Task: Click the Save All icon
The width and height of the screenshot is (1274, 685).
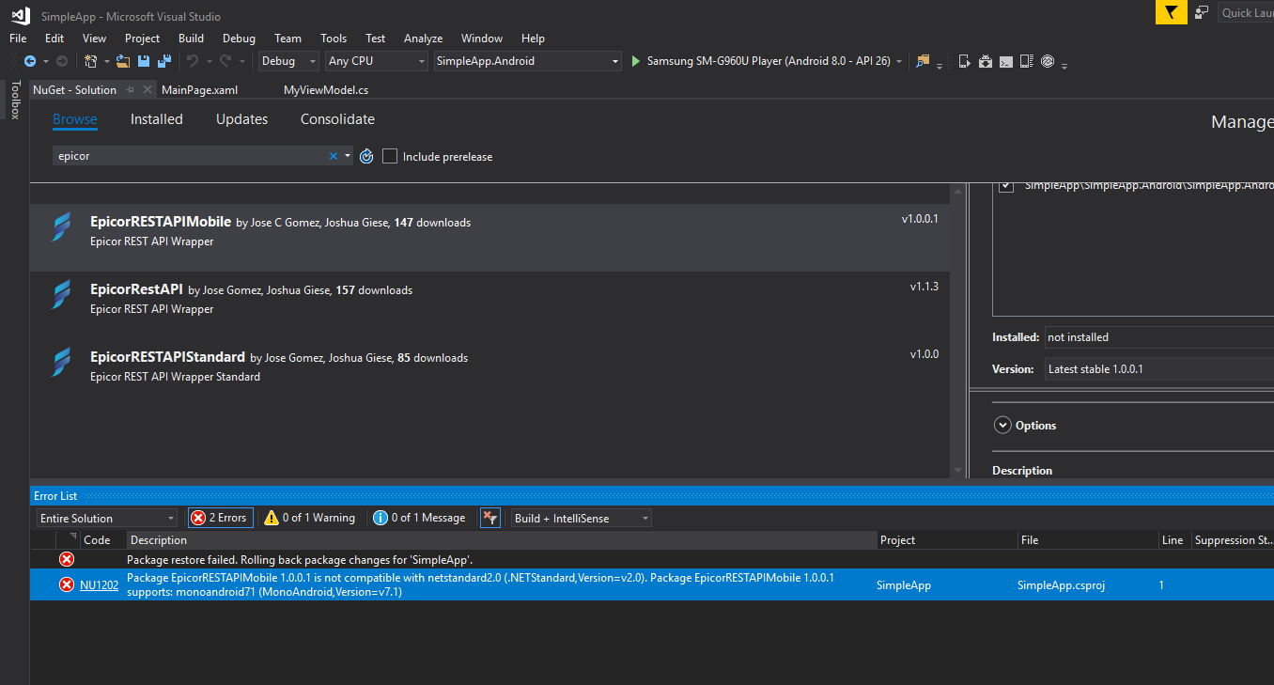Action: [x=164, y=61]
